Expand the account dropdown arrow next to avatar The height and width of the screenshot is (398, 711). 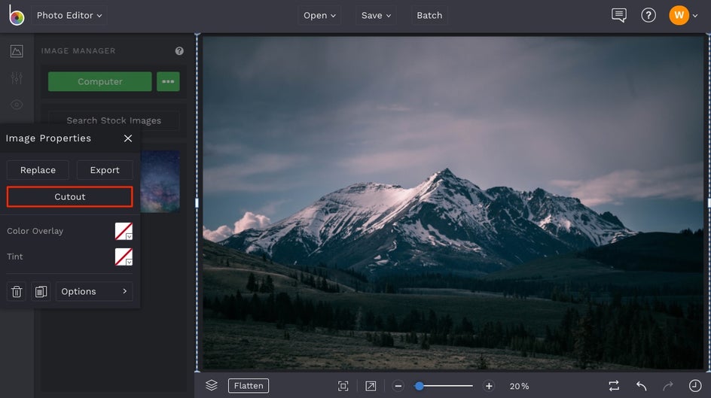(x=695, y=16)
